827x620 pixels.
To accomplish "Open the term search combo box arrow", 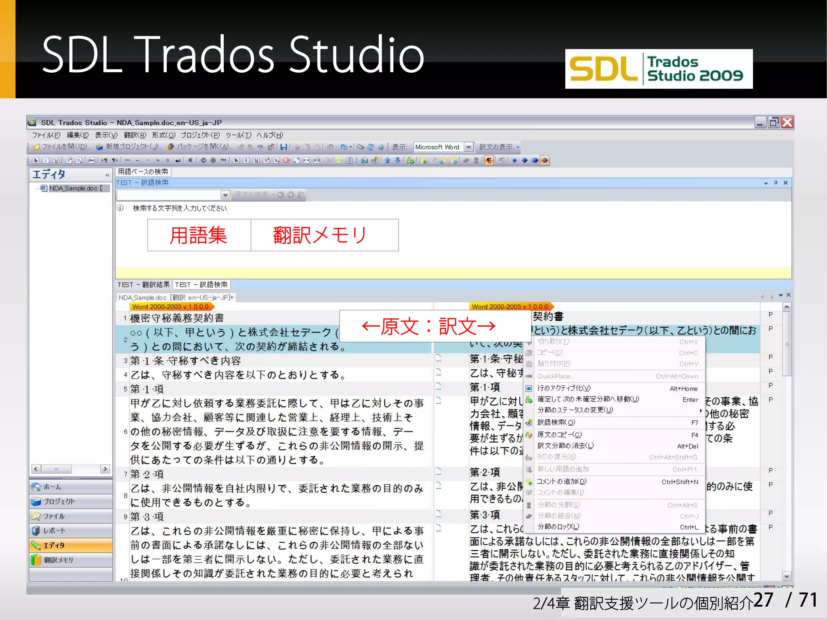I will [x=225, y=195].
